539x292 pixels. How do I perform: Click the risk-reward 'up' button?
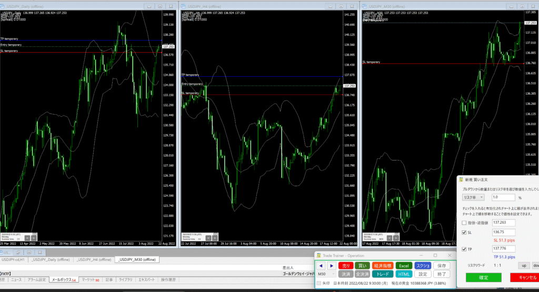[524, 266]
